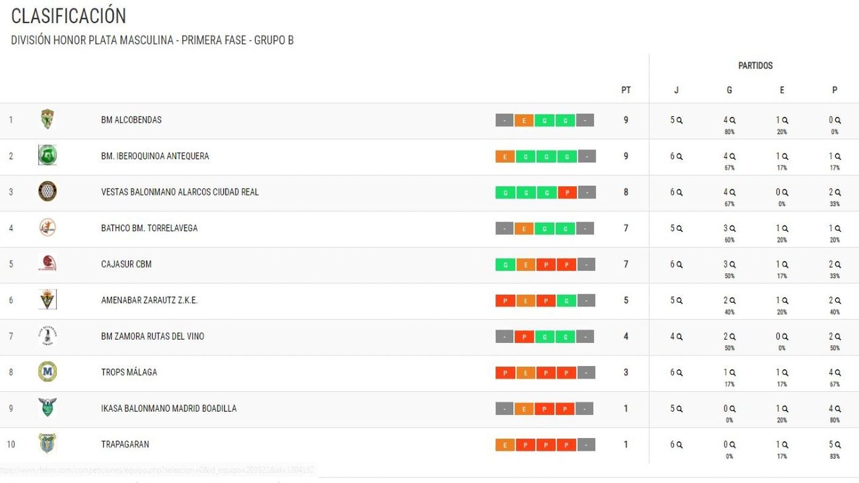The image size is (859, 483).
Task: Click magnifier beside Torrelavega draws count
Action: click(x=785, y=228)
